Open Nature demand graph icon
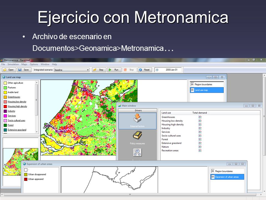266x200 pixels. 200,147
